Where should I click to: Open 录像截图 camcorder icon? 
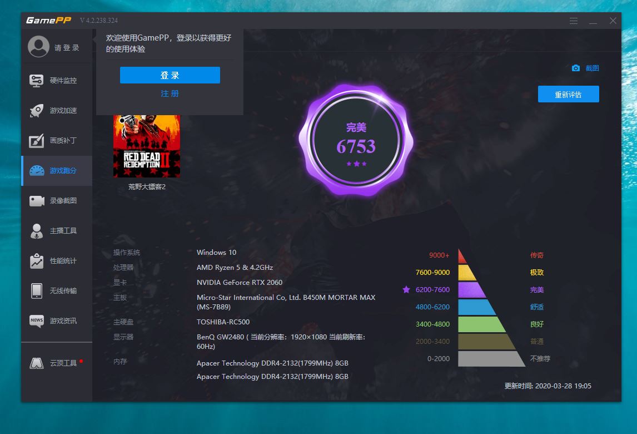[37, 201]
